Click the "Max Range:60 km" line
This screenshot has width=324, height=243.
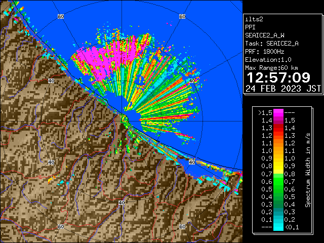[271, 68]
